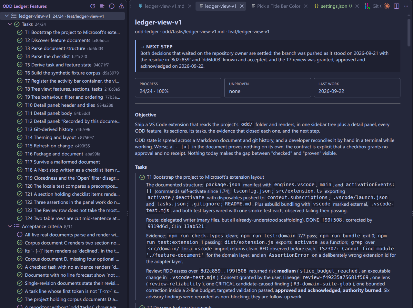Close the active ledger-view-v1 tab

pyautogui.click(x=242, y=6)
